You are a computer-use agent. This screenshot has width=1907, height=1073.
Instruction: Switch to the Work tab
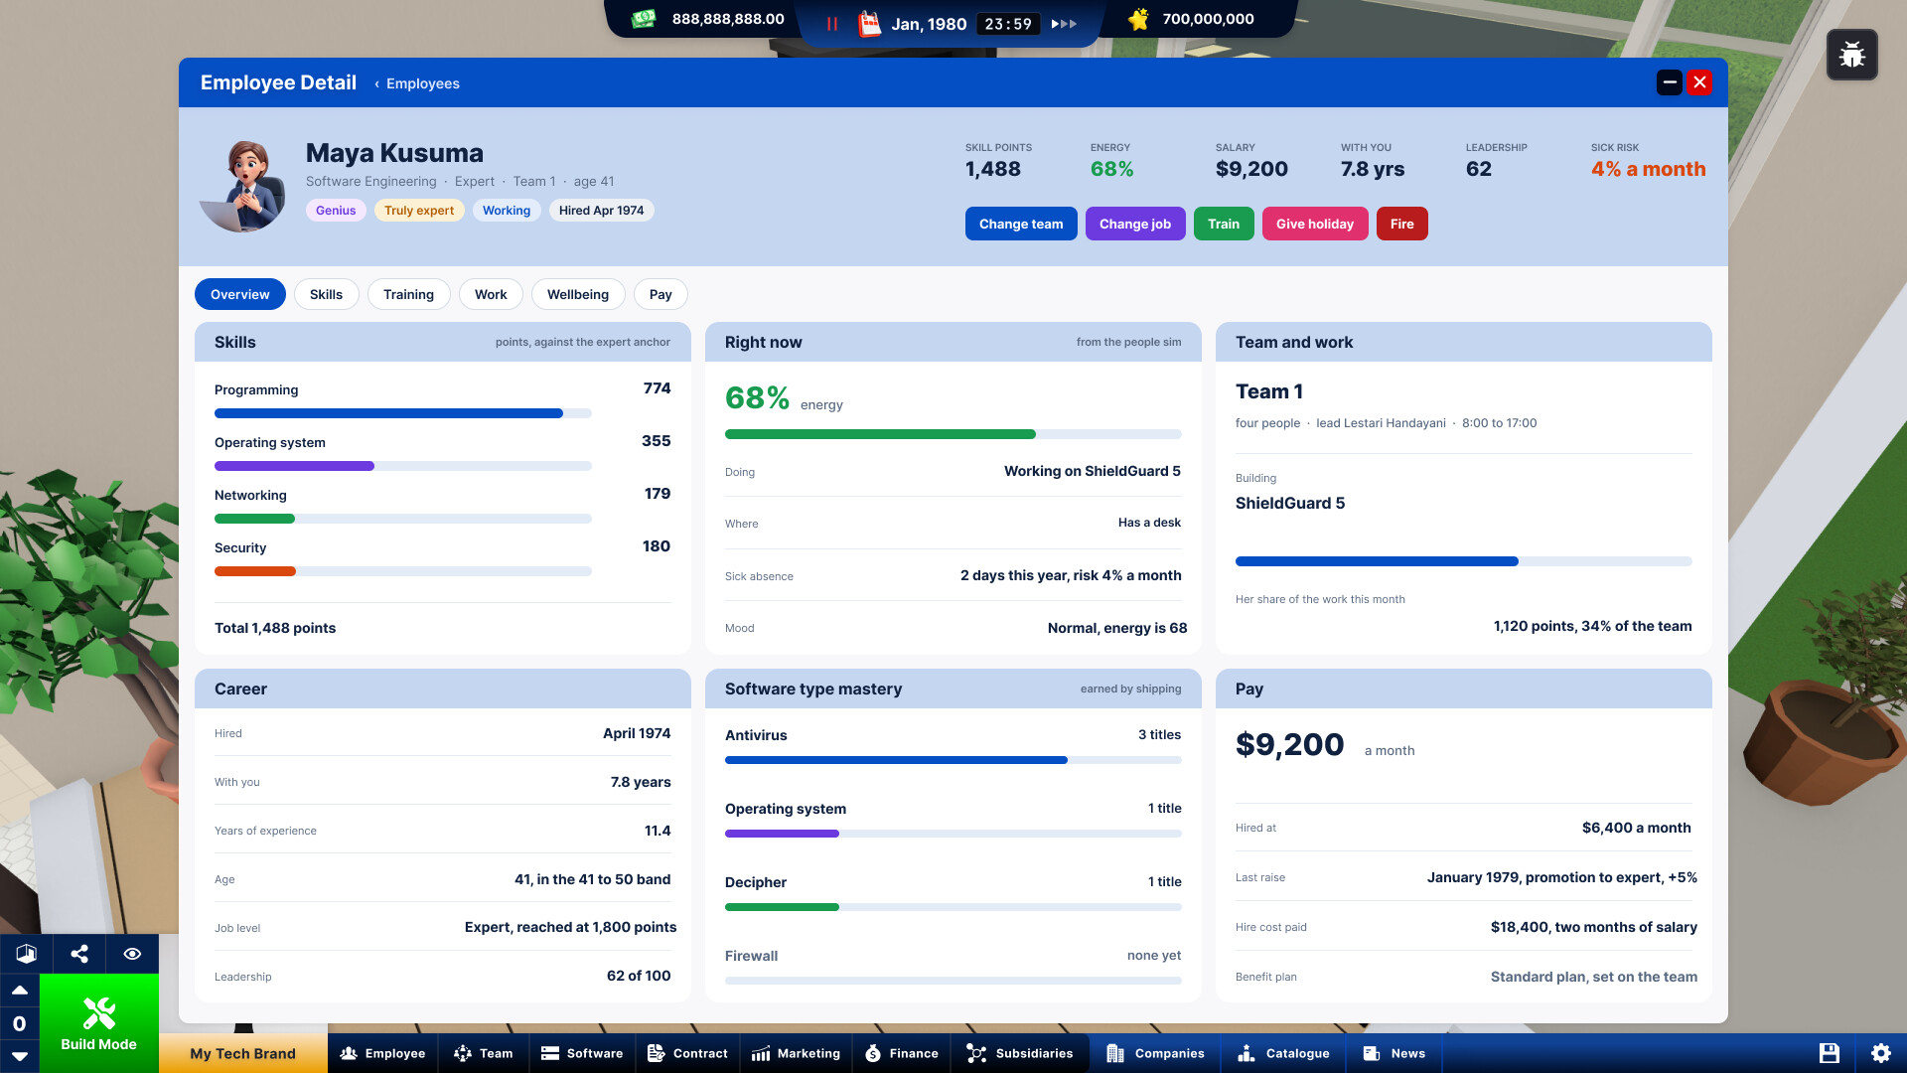491,294
